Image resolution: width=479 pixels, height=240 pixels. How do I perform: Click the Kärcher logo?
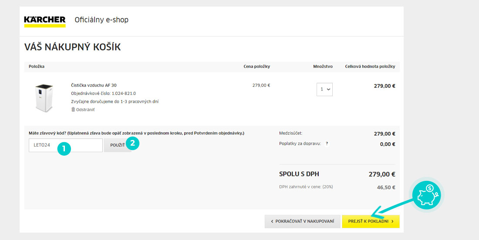click(x=44, y=22)
